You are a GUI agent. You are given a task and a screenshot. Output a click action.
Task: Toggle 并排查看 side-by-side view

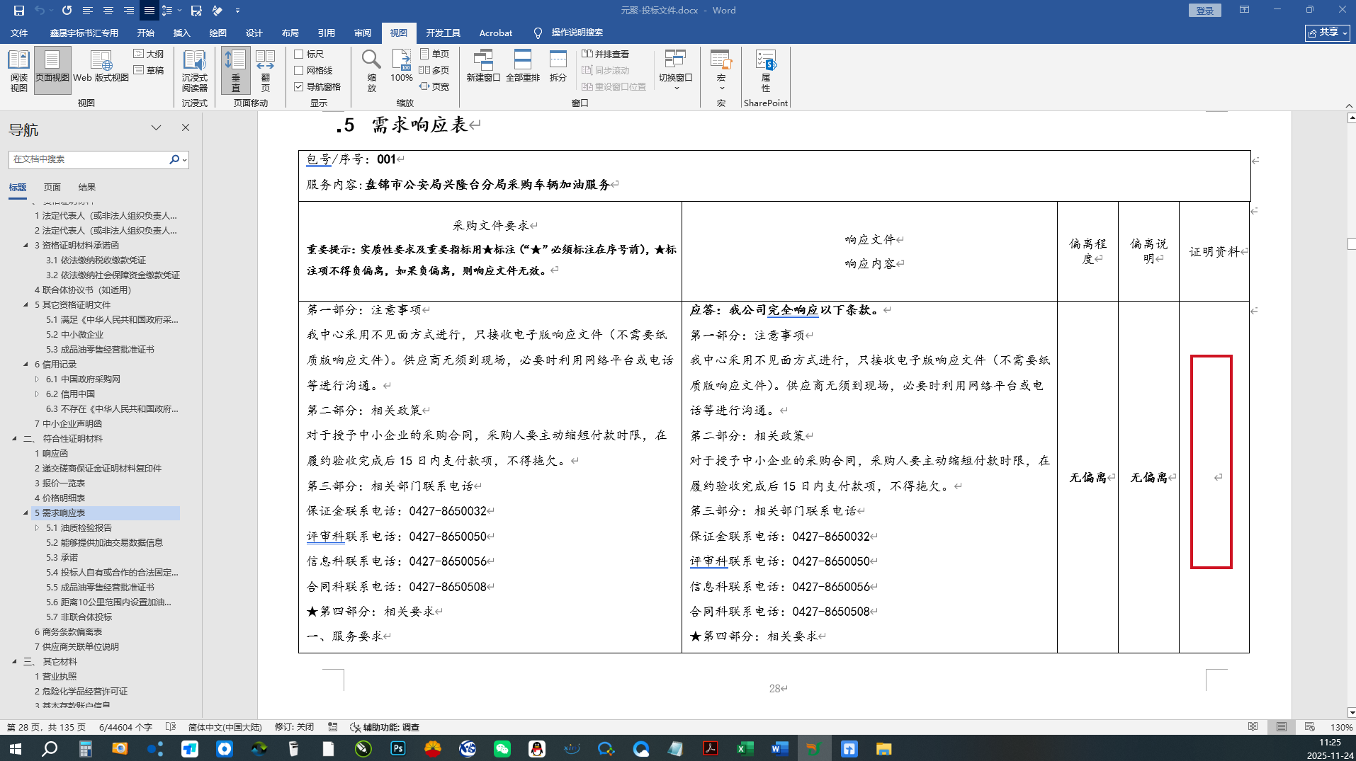[606, 54]
